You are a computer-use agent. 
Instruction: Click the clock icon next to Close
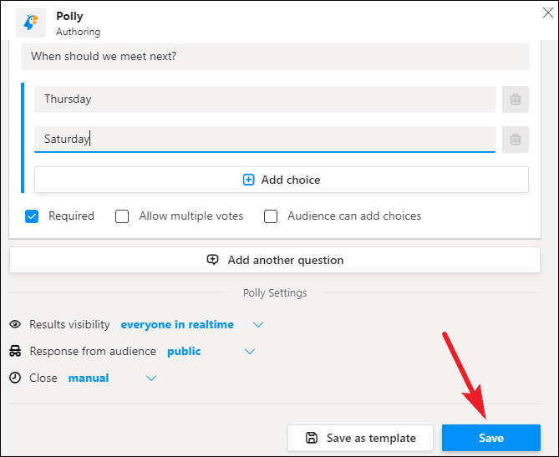(x=15, y=378)
